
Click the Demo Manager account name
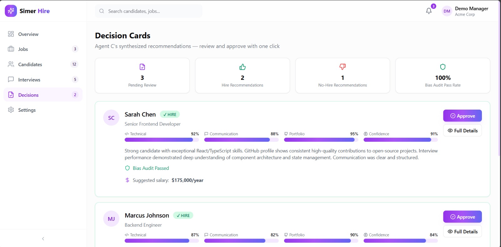pyautogui.click(x=472, y=8)
